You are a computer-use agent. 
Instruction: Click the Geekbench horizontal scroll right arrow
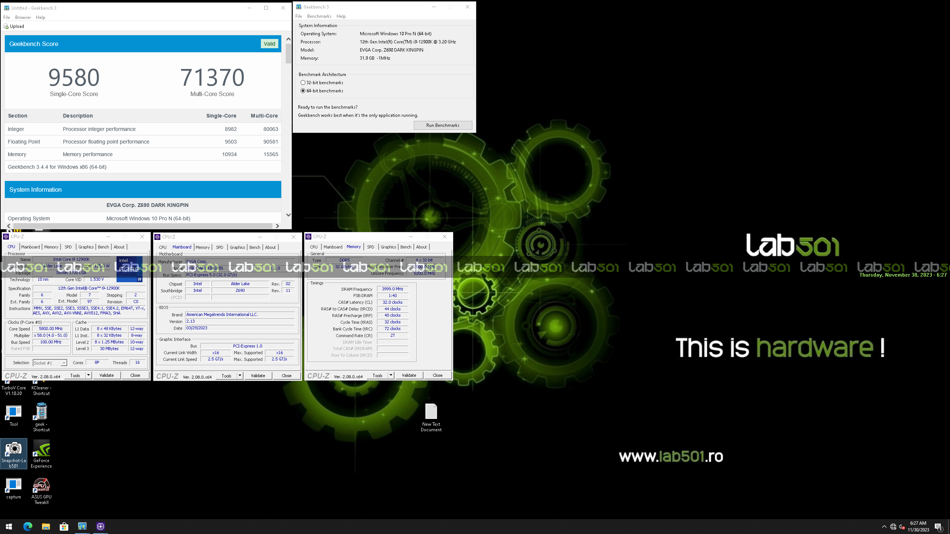pyautogui.click(x=277, y=226)
